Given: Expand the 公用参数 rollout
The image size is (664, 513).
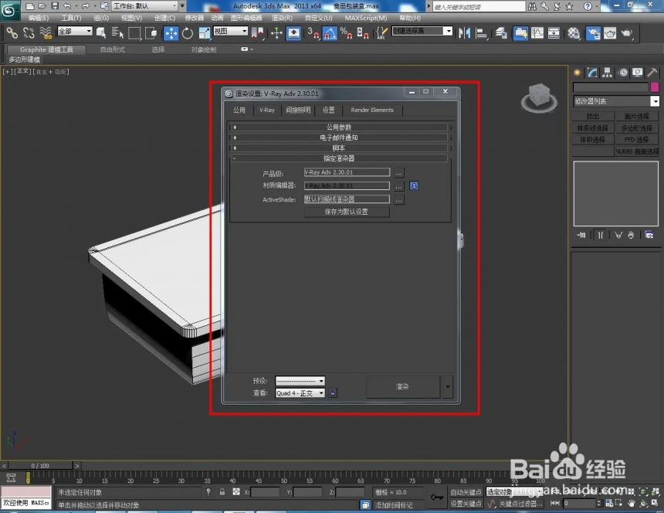Looking at the screenshot, I should [x=339, y=127].
